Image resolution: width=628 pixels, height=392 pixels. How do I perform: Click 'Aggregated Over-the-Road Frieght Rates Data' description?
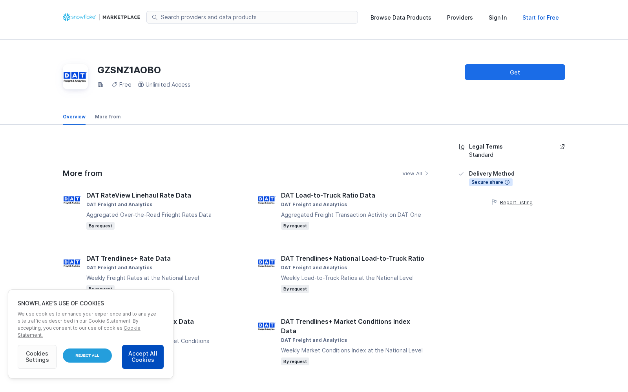[x=149, y=215]
